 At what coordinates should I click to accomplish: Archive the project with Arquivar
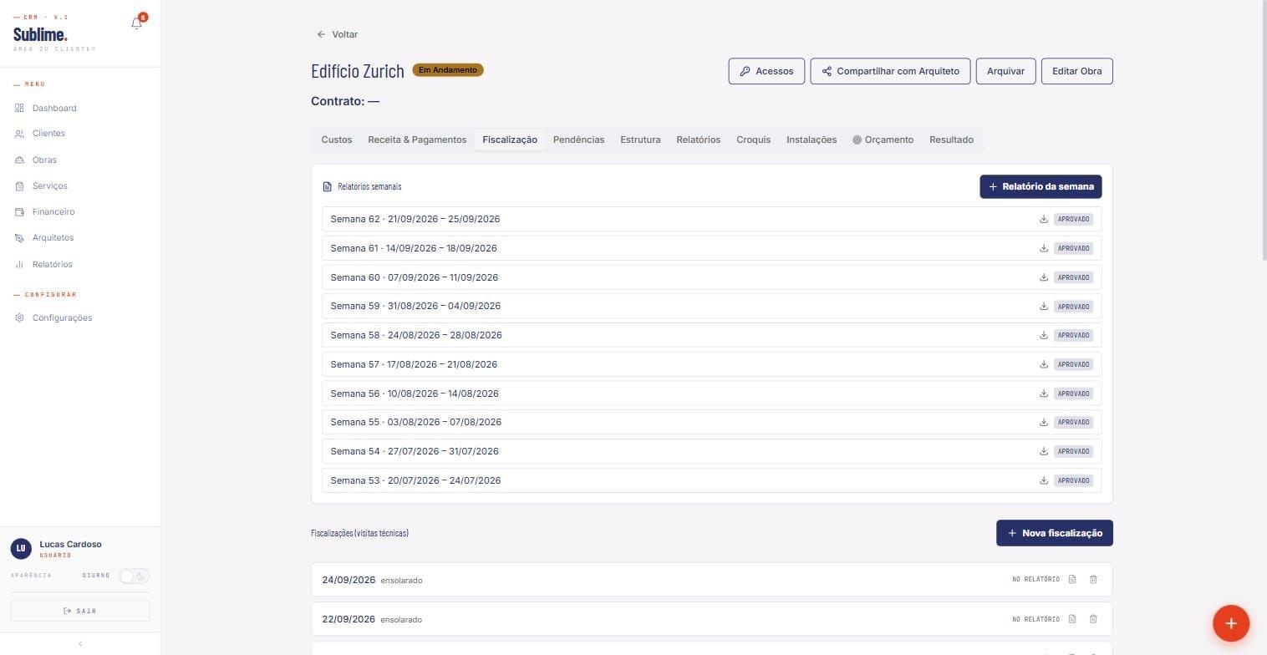pos(1005,71)
